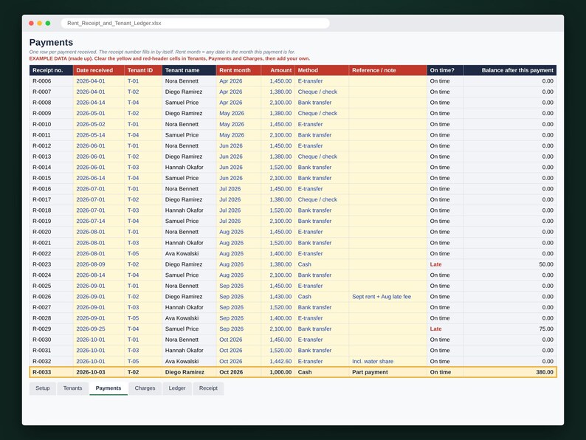Open the Tenants sheet tab

click(x=72, y=388)
